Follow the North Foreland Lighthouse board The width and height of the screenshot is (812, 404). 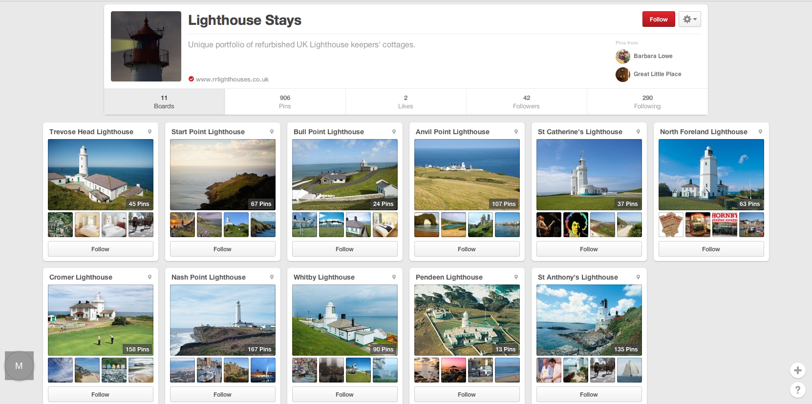tap(711, 249)
